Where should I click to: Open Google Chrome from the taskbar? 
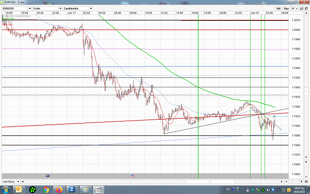click(x=46, y=190)
